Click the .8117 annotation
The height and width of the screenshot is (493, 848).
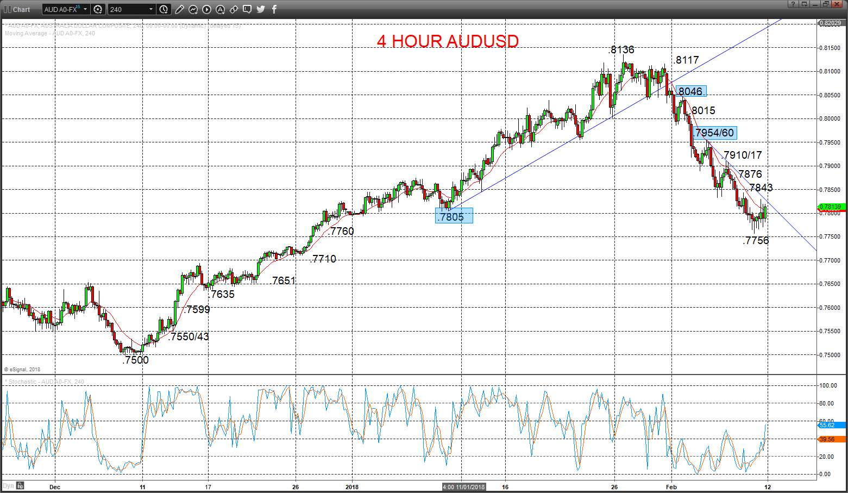[x=686, y=60]
